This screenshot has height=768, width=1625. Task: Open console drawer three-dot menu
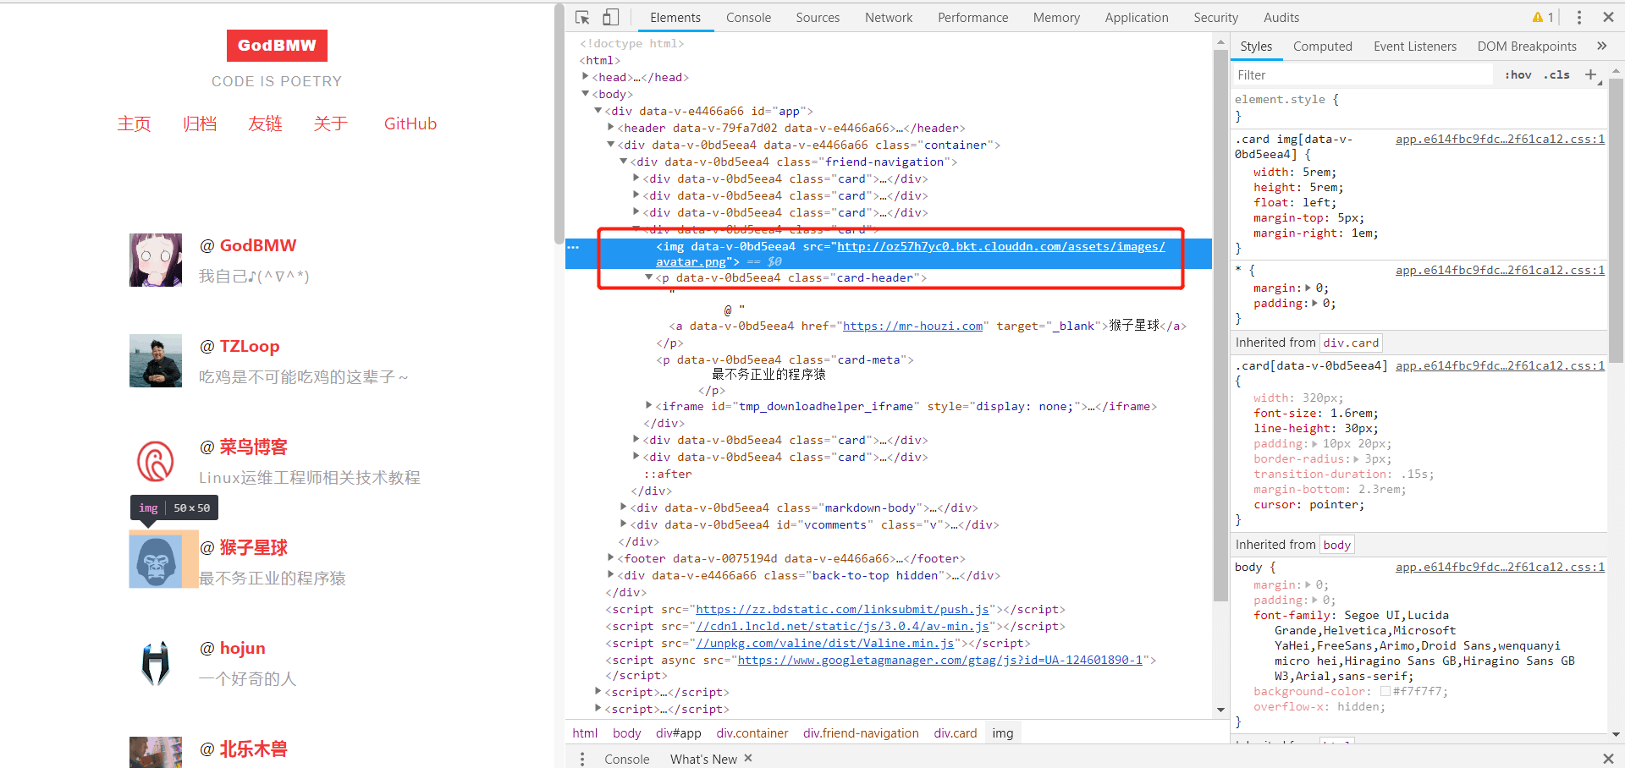pyautogui.click(x=581, y=759)
